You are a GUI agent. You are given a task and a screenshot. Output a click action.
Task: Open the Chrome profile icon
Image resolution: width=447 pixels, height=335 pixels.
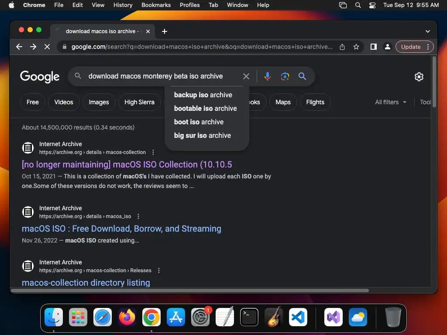pyautogui.click(x=388, y=47)
